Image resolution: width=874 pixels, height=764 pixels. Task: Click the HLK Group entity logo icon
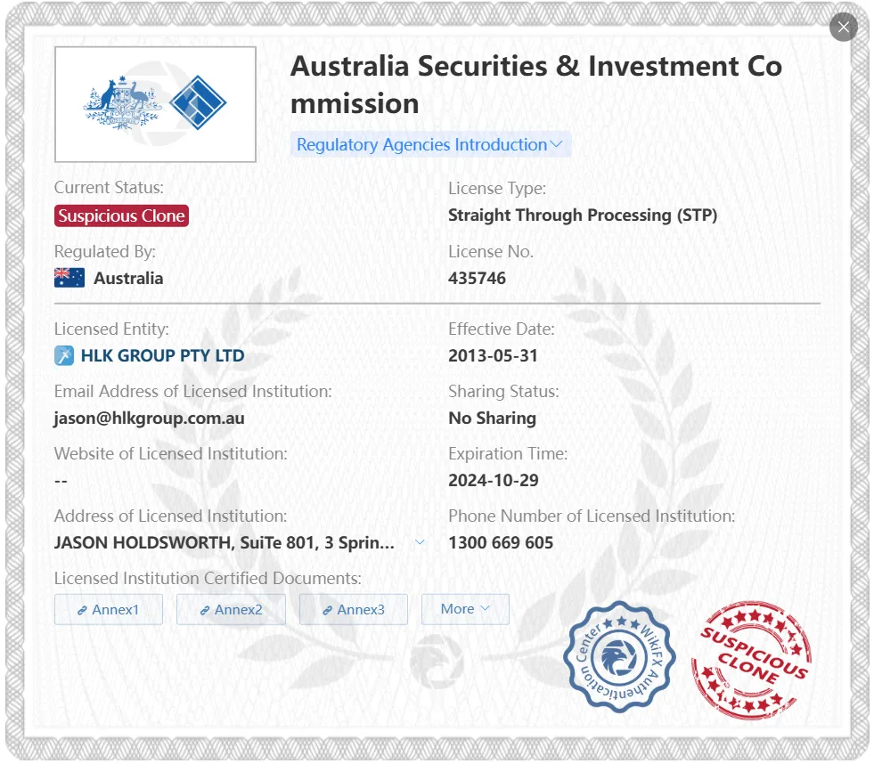tap(64, 355)
